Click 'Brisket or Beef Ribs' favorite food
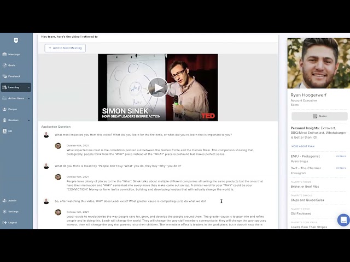Image resolution: width=350 pixels, height=262 pixels. (305, 187)
